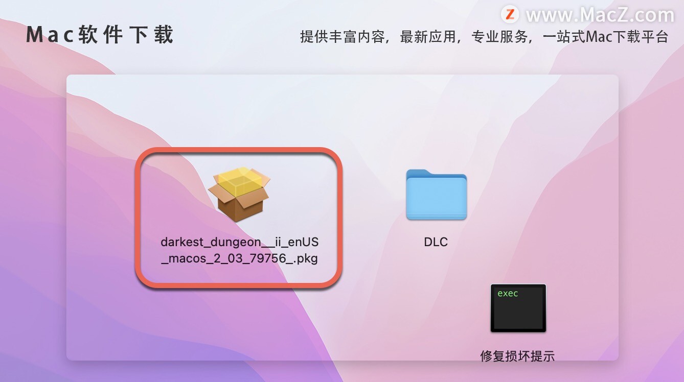Select the darkest_dungeon__ii_enUS filename line

(x=239, y=242)
